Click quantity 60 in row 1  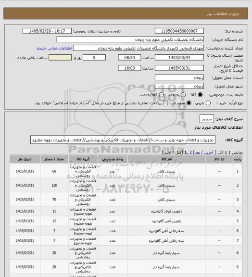tap(54, 171)
